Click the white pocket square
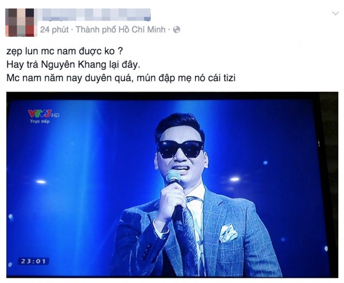Viewport: 344px width, 283px height. [x=228, y=233]
